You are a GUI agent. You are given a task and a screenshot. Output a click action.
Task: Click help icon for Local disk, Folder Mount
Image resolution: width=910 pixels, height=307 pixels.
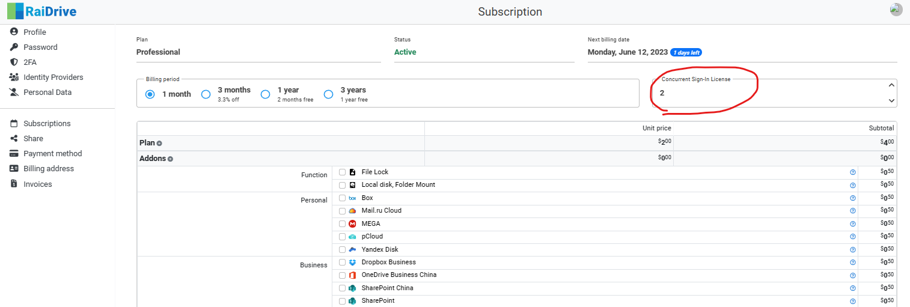852,185
